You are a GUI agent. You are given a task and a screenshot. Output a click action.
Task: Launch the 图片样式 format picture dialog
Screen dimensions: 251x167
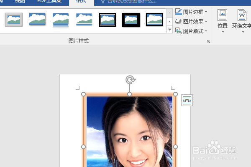(208, 42)
